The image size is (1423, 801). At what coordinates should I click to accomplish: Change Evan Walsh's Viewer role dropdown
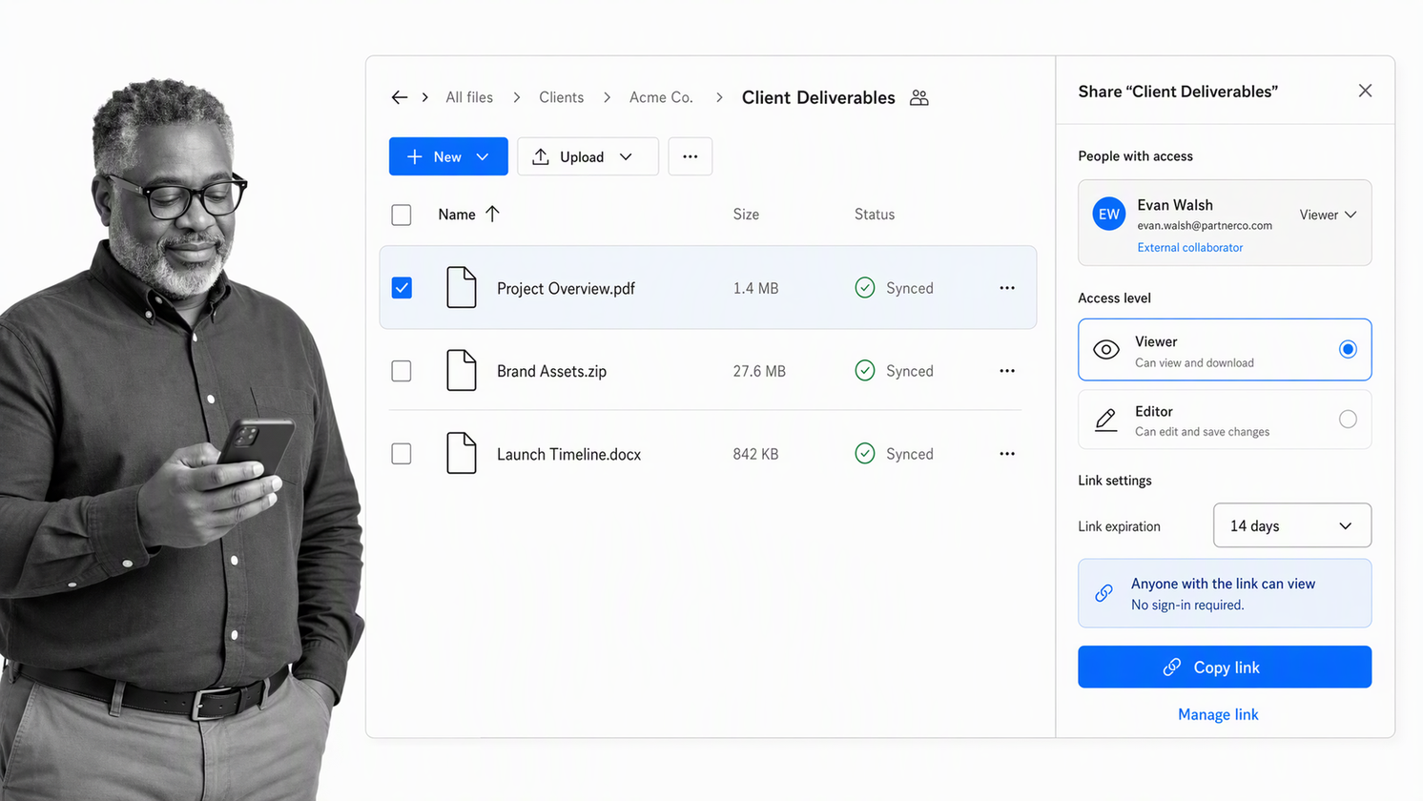tap(1328, 215)
